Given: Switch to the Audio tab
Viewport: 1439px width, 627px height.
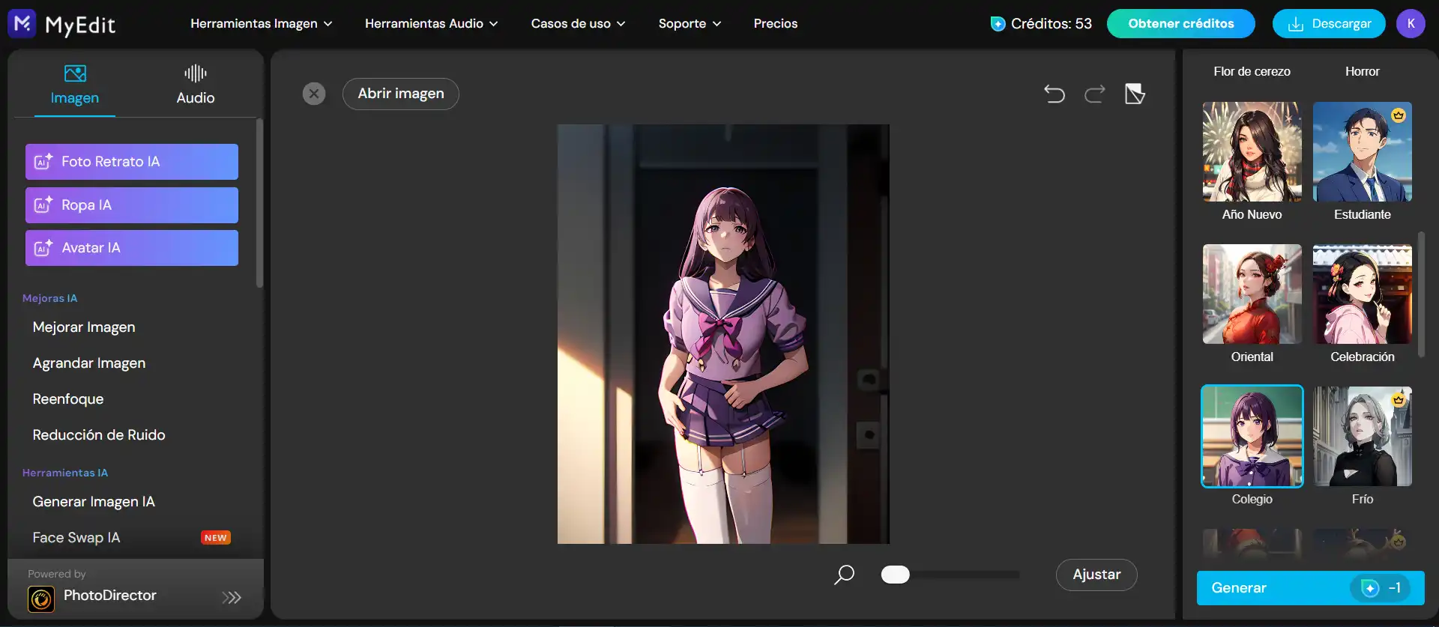Looking at the screenshot, I should coord(196,85).
